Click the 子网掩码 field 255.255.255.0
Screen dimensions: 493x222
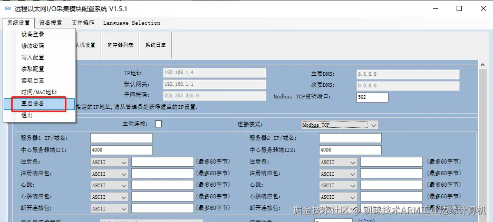click(215, 96)
